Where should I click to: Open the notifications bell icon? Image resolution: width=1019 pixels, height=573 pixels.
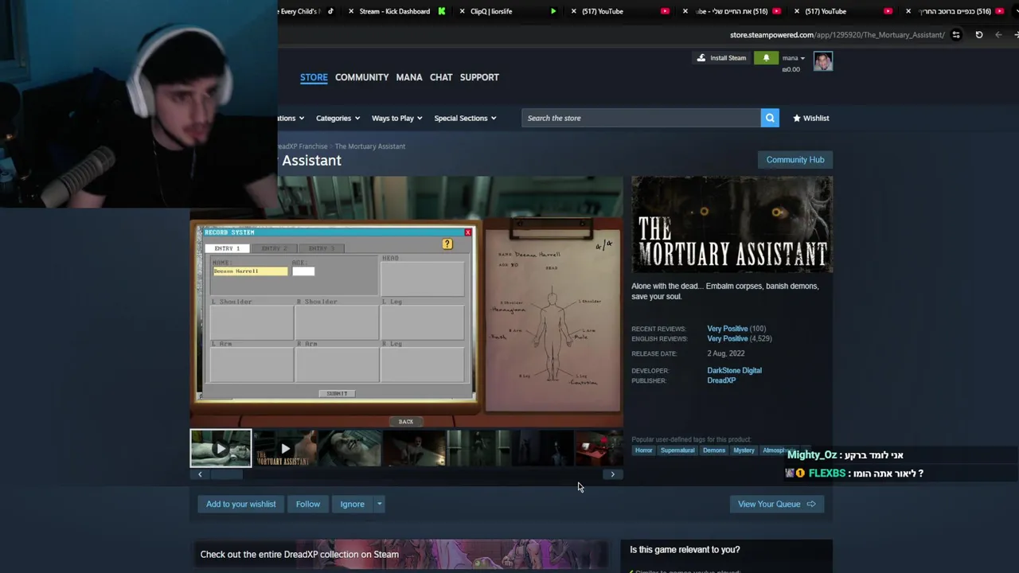[766, 58]
